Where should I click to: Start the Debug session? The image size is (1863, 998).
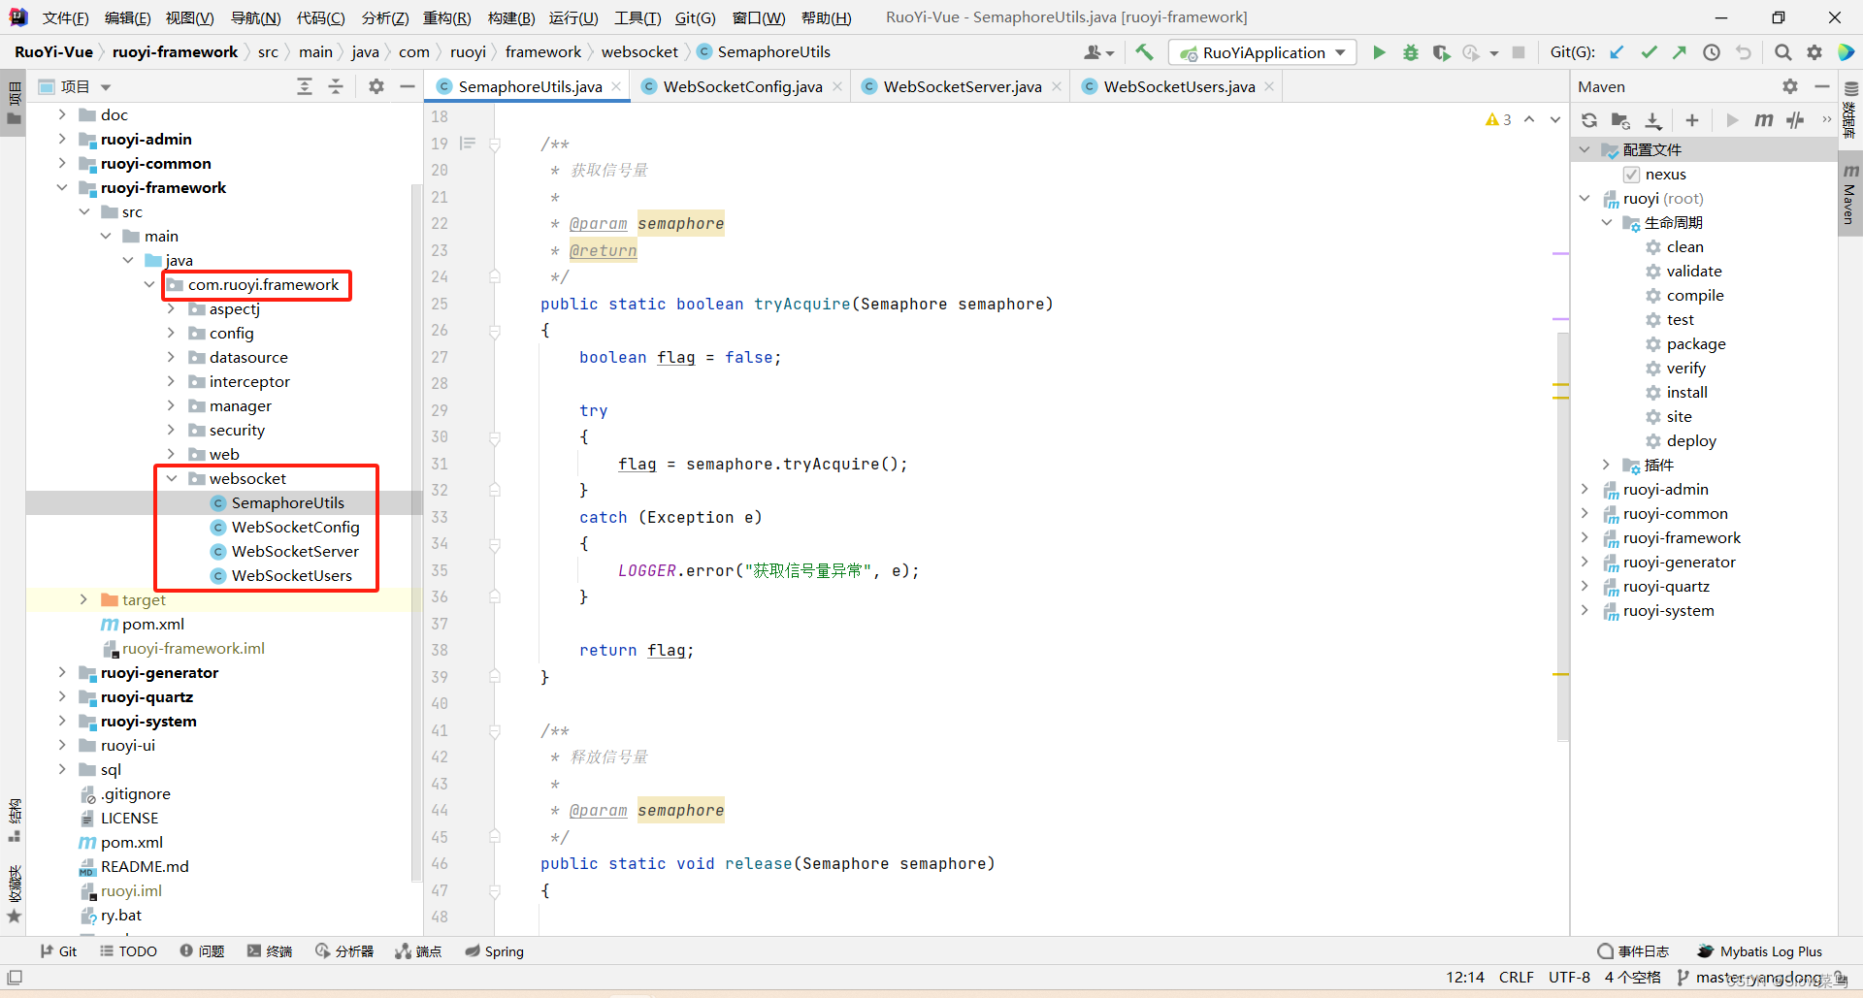coord(1410,52)
